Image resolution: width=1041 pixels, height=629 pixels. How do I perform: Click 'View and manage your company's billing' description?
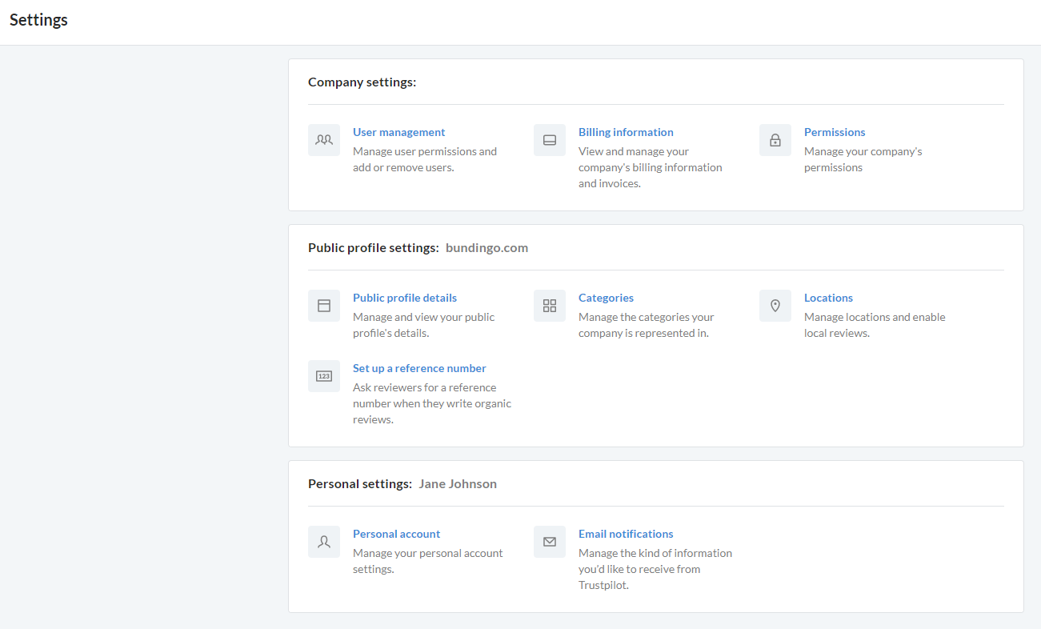tap(651, 167)
